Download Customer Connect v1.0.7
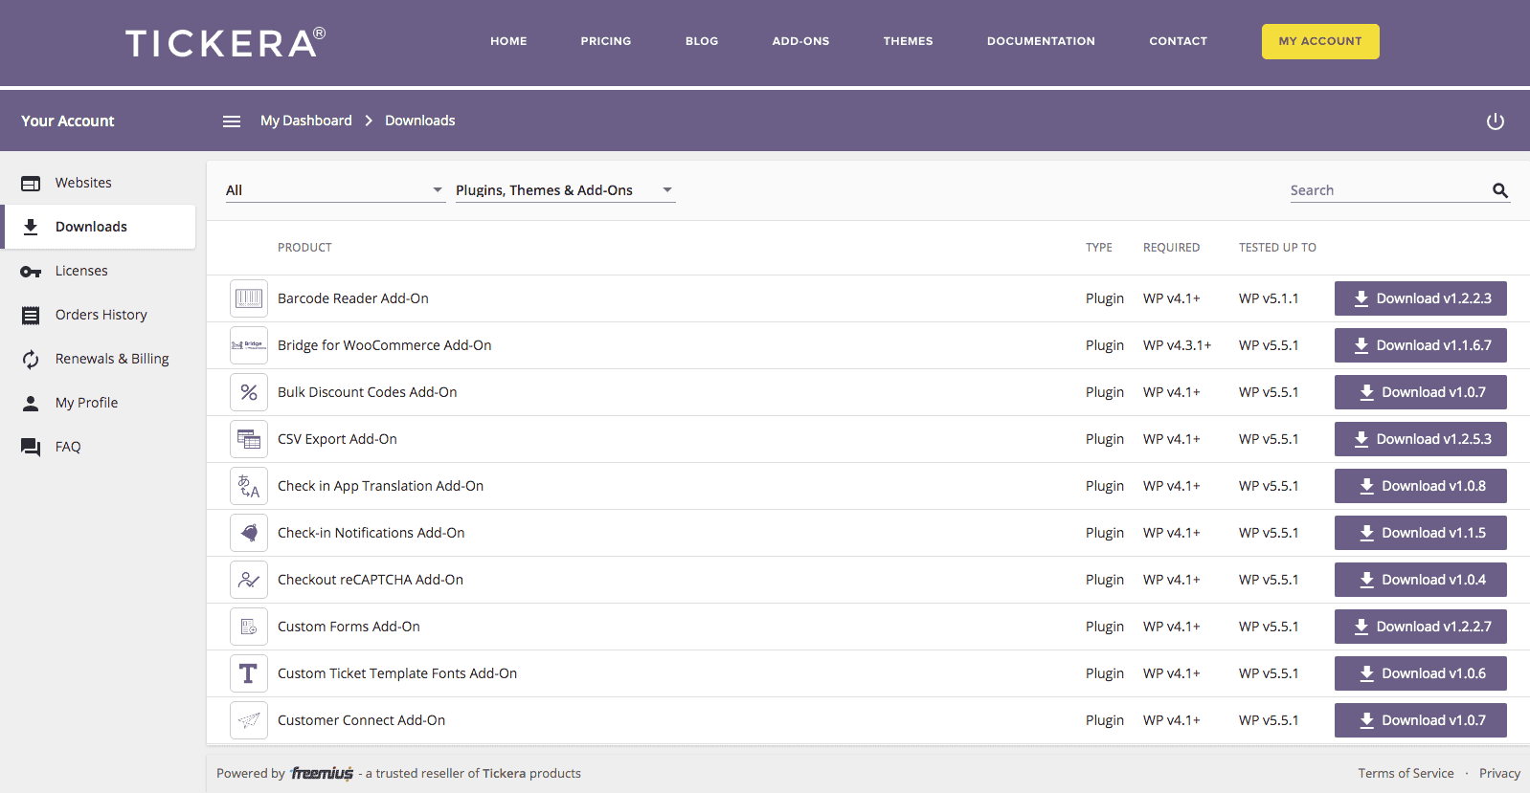Image resolution: width=1530 pixels, height=793 pixels. (x=1421, y=720)
